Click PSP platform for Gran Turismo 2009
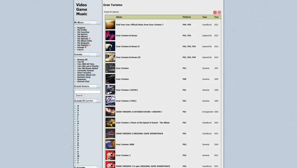 point(184,79)
